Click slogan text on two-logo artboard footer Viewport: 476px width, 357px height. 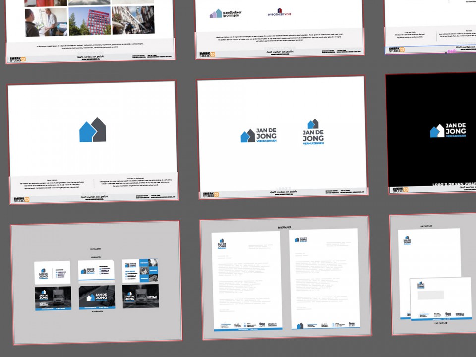[x=284, y=192]
